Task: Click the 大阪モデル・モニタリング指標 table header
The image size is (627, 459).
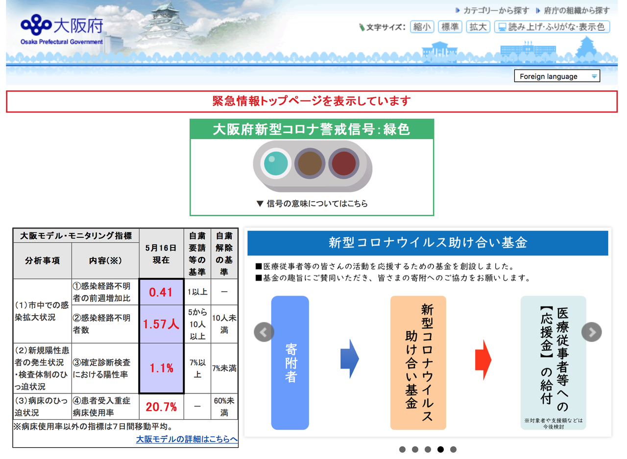Action: [76, 235]
